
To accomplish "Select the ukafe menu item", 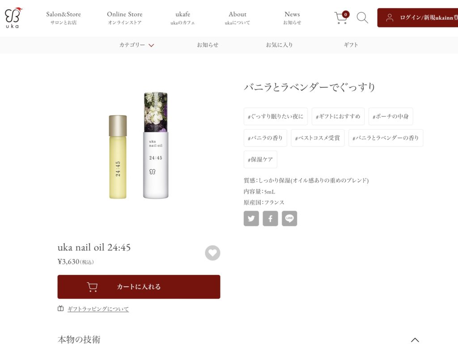I will pos(182,17).
